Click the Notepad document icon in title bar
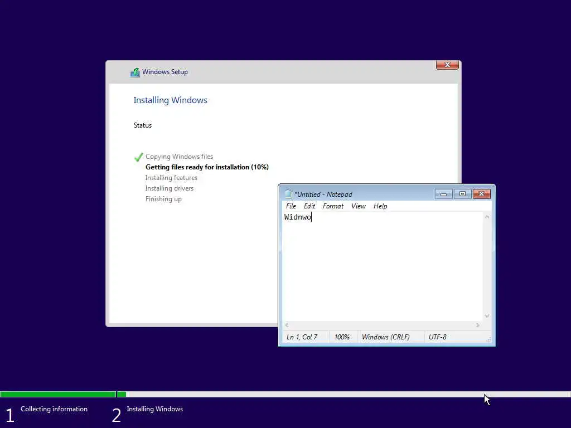This screenshot has width=571, height=428. [x=288, y=194]
